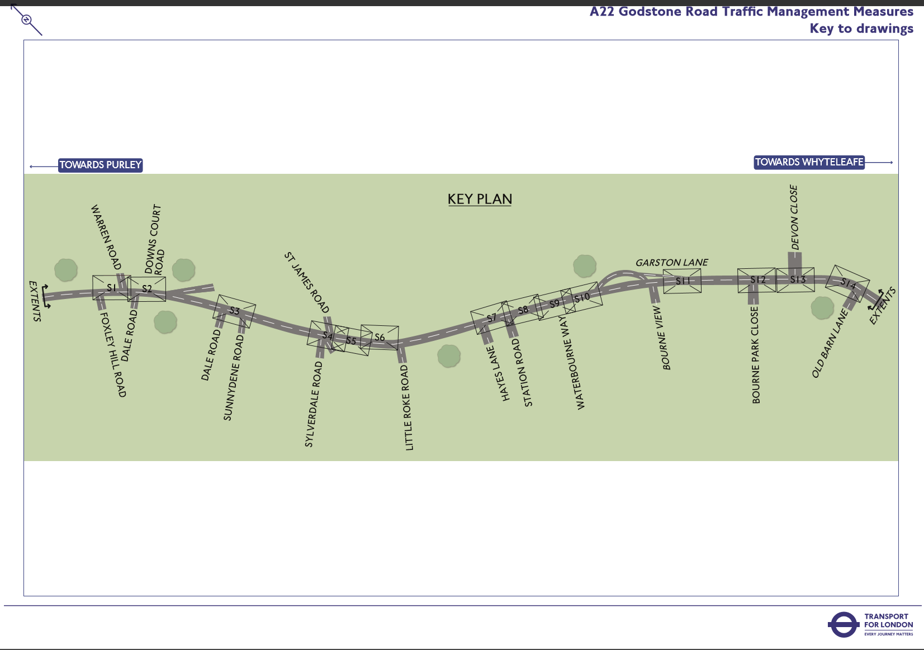This screenshot has width=924, height=650.
Task: Click the left Extents bracket marker
Action: [x=46, y=296]
